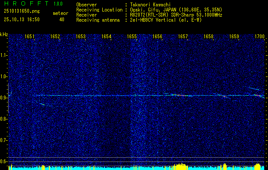Click the 1658 time axis marker

[x=208, y=36]
